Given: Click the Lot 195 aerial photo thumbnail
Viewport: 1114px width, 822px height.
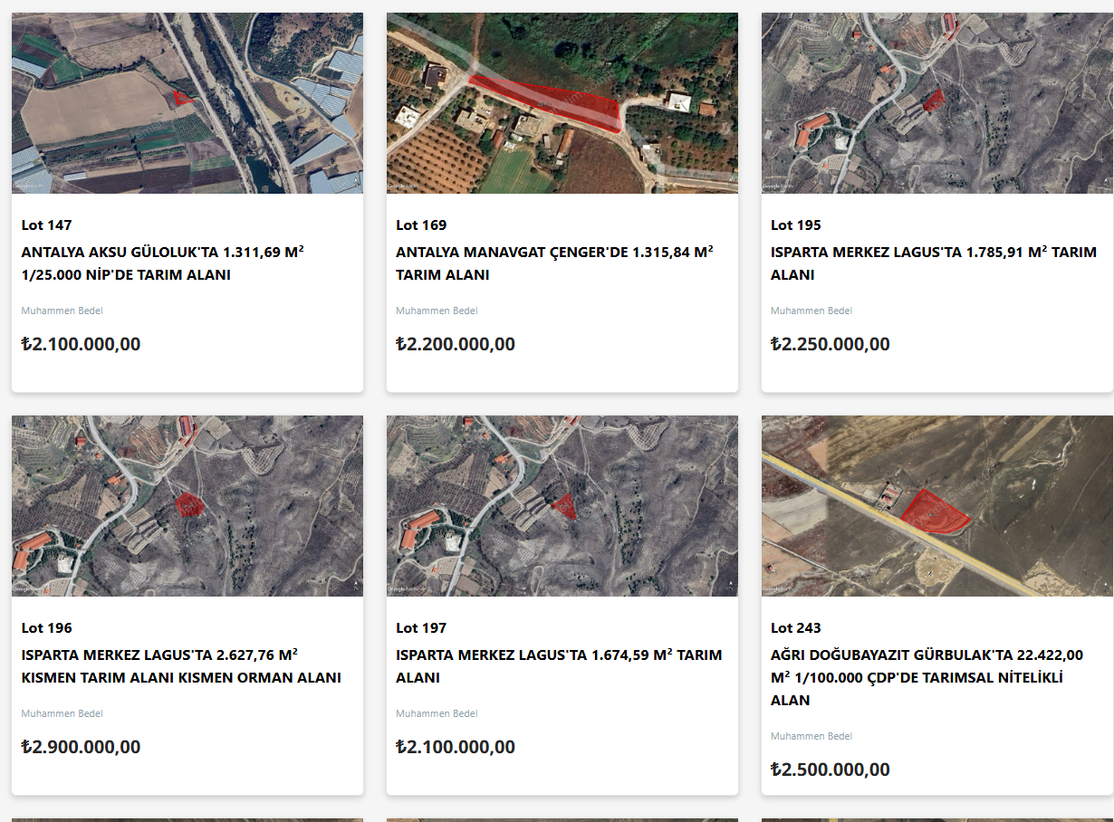Looking at the screenshot, I should pyautogui.click(x=936, y=103).
